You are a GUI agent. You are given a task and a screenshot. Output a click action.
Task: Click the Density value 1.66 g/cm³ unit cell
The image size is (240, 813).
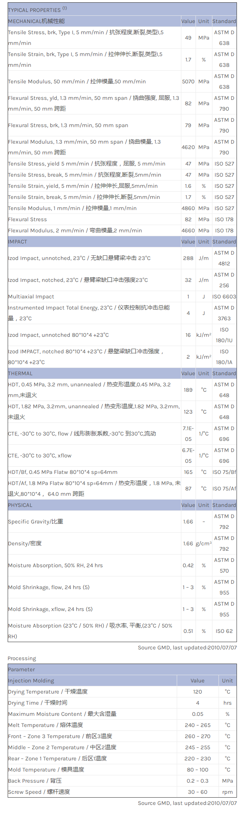pyautogui.click(x=204, y=543)
